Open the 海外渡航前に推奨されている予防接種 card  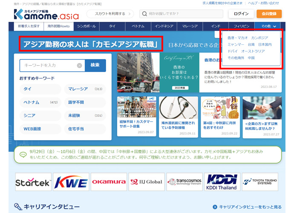(x=179, y=117)
